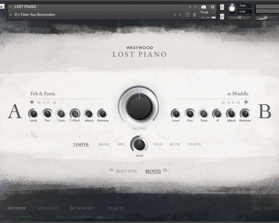Open the MEMORIES page

click(x=83, y=208)
